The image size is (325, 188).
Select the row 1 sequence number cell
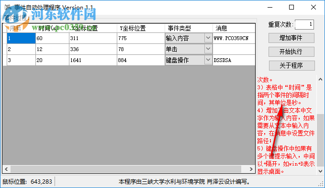click(21, 38)
